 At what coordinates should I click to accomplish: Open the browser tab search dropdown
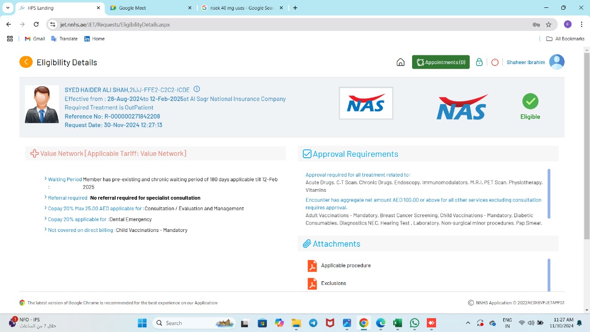coord(8,8)
